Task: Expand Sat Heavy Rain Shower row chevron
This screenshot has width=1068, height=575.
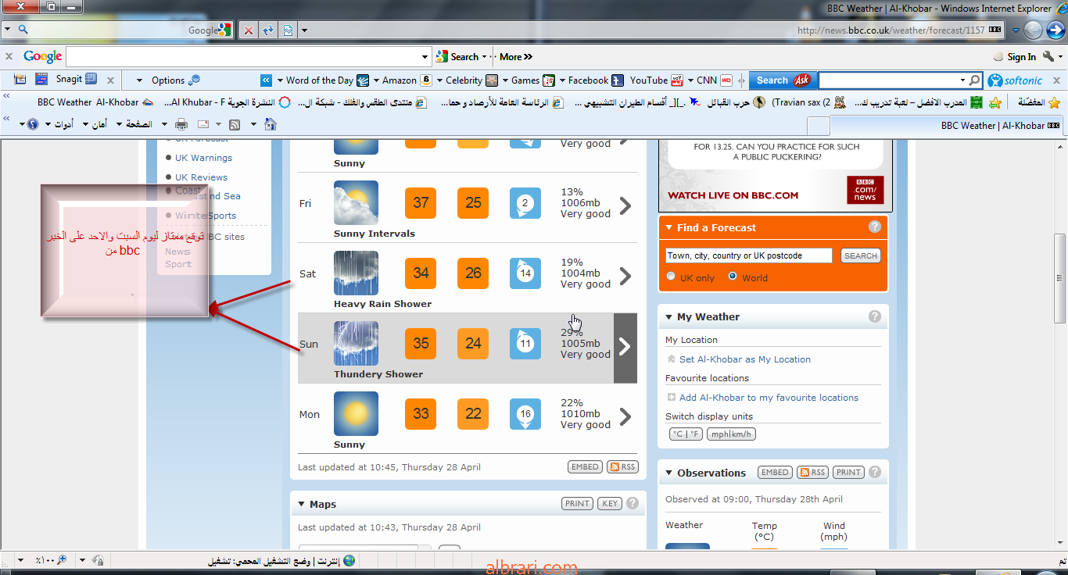Action: tap(625, 276)
